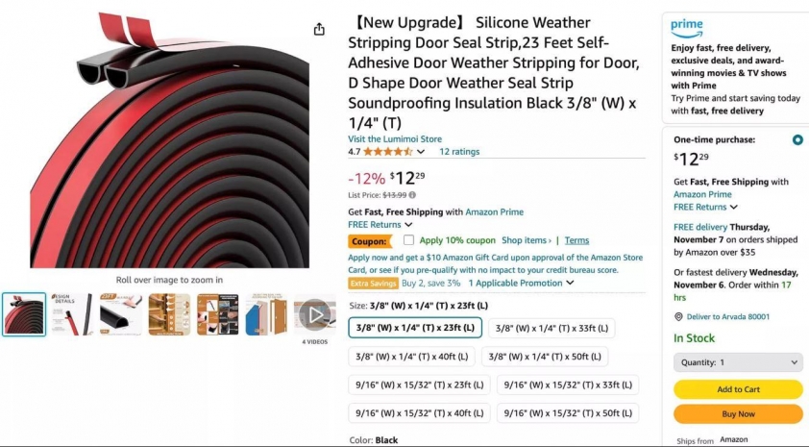809x447 pixels.
Task: Click the List Price info icon
Action: tap(412, 195)
